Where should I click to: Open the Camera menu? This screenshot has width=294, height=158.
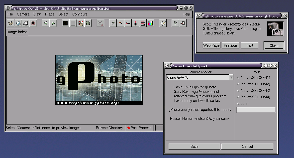pos(23,14)
